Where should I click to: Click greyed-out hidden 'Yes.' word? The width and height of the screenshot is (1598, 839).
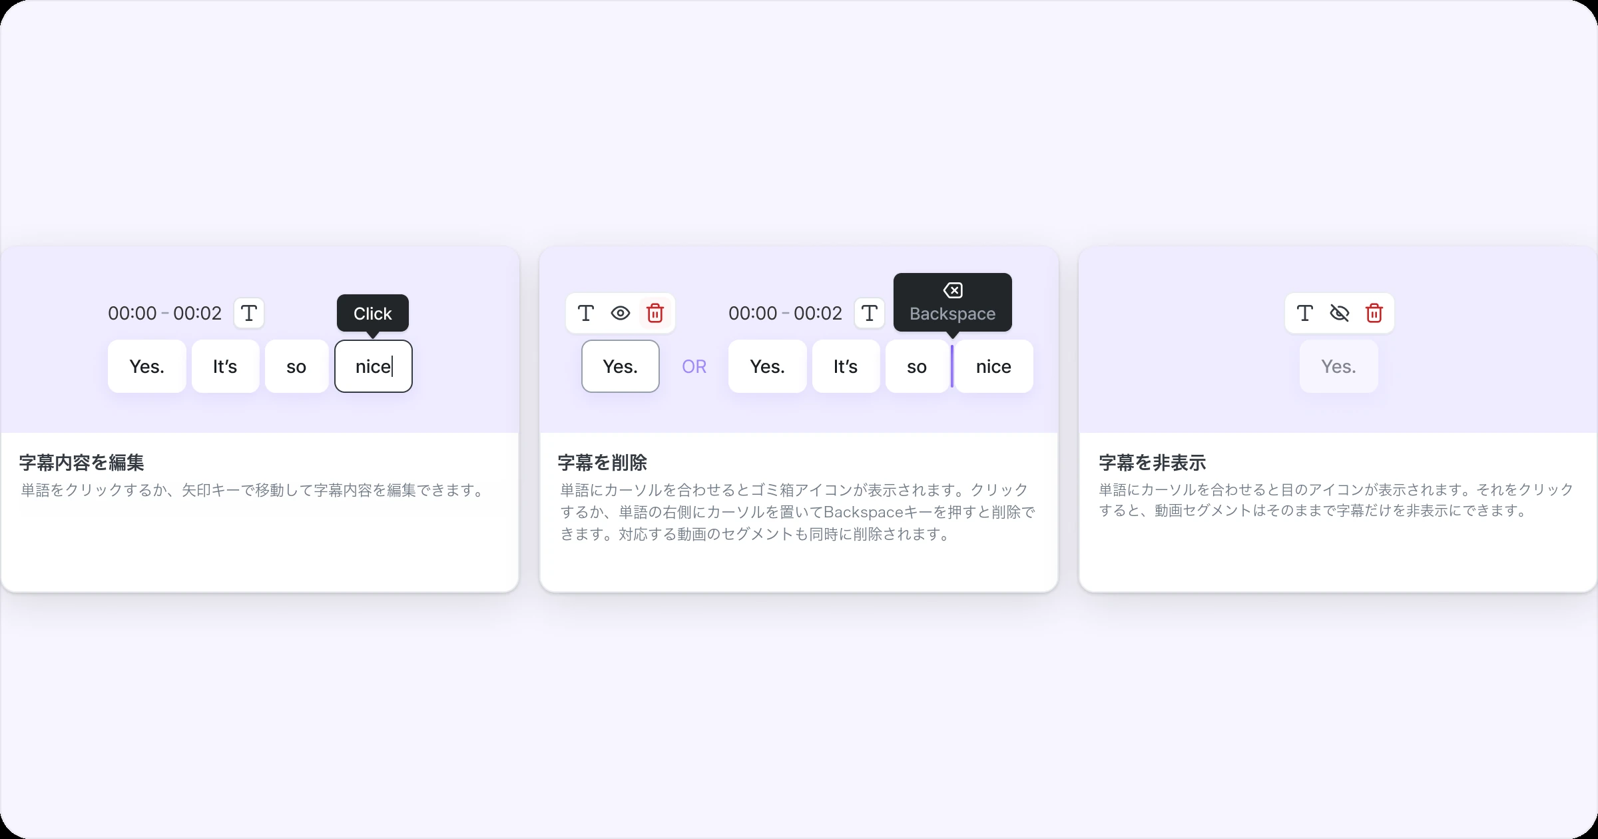click(x=1339, y=366)
